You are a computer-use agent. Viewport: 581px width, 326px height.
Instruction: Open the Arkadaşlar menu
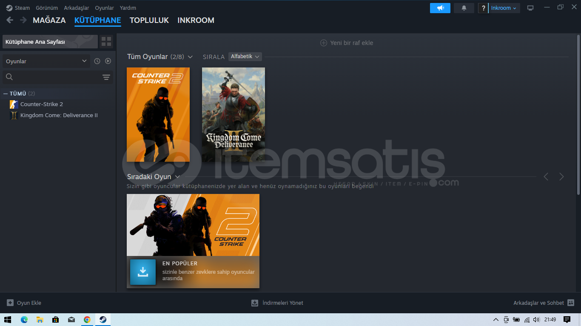pos(77,8)
